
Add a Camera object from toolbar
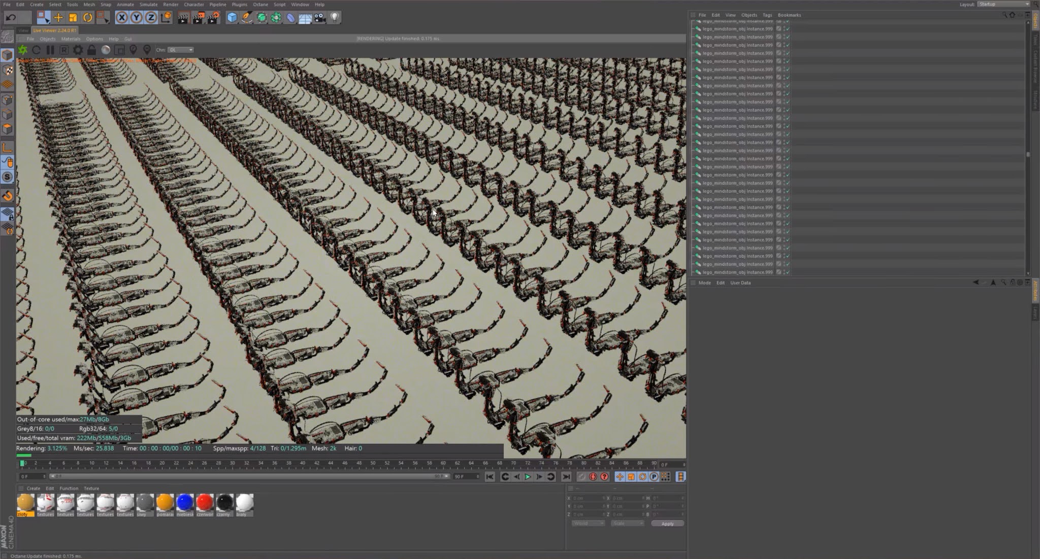[x=320, y=18]
